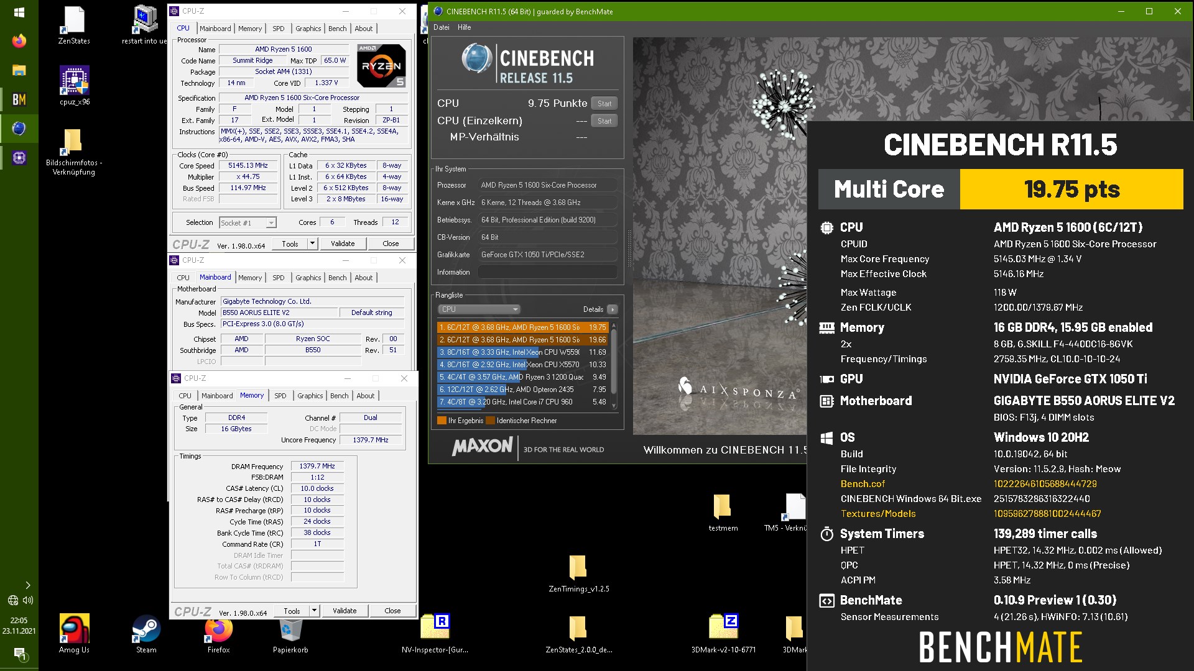Switch to Bench tab in top CPU-Z window

pyautogui.click(x=338, y=29)
